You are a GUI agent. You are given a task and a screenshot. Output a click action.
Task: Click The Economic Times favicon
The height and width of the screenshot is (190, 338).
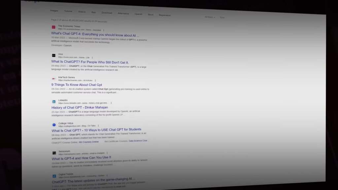(53, 27)
